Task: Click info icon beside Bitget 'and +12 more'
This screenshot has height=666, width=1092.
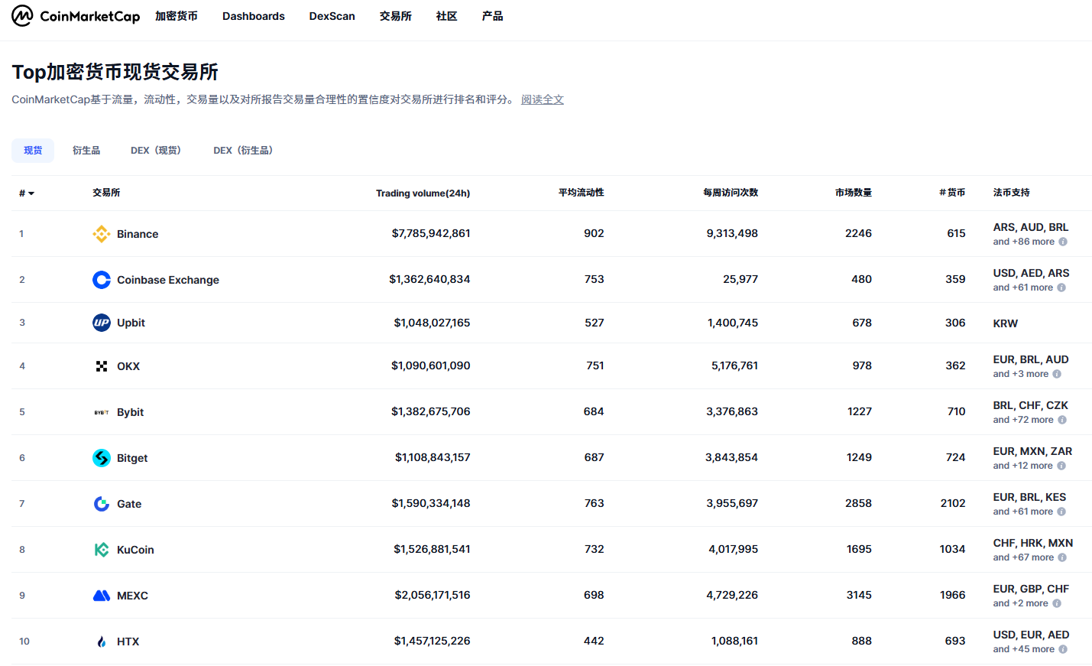Action: 1061,466
